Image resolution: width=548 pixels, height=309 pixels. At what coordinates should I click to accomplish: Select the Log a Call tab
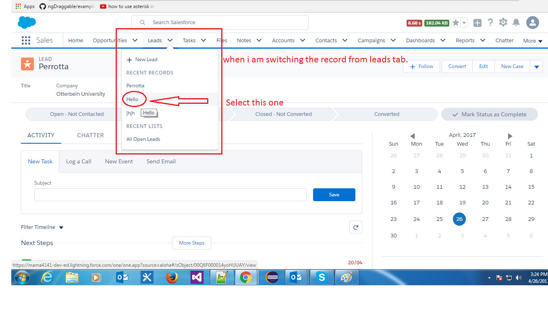[x=79, y=161]
